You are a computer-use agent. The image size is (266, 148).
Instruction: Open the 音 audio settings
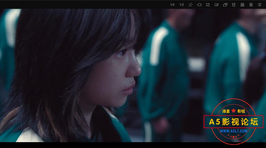(x=251, y=5)
